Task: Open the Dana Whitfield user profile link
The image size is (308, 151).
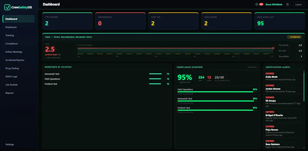Action: click(274, 4)
